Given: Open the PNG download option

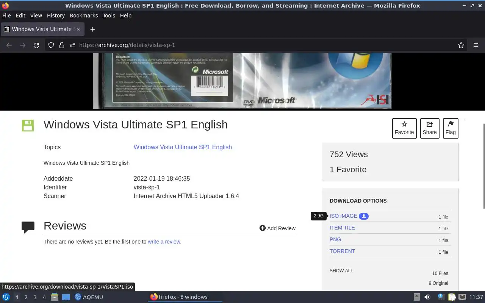Looking at the screenshot, I should 335,239.
